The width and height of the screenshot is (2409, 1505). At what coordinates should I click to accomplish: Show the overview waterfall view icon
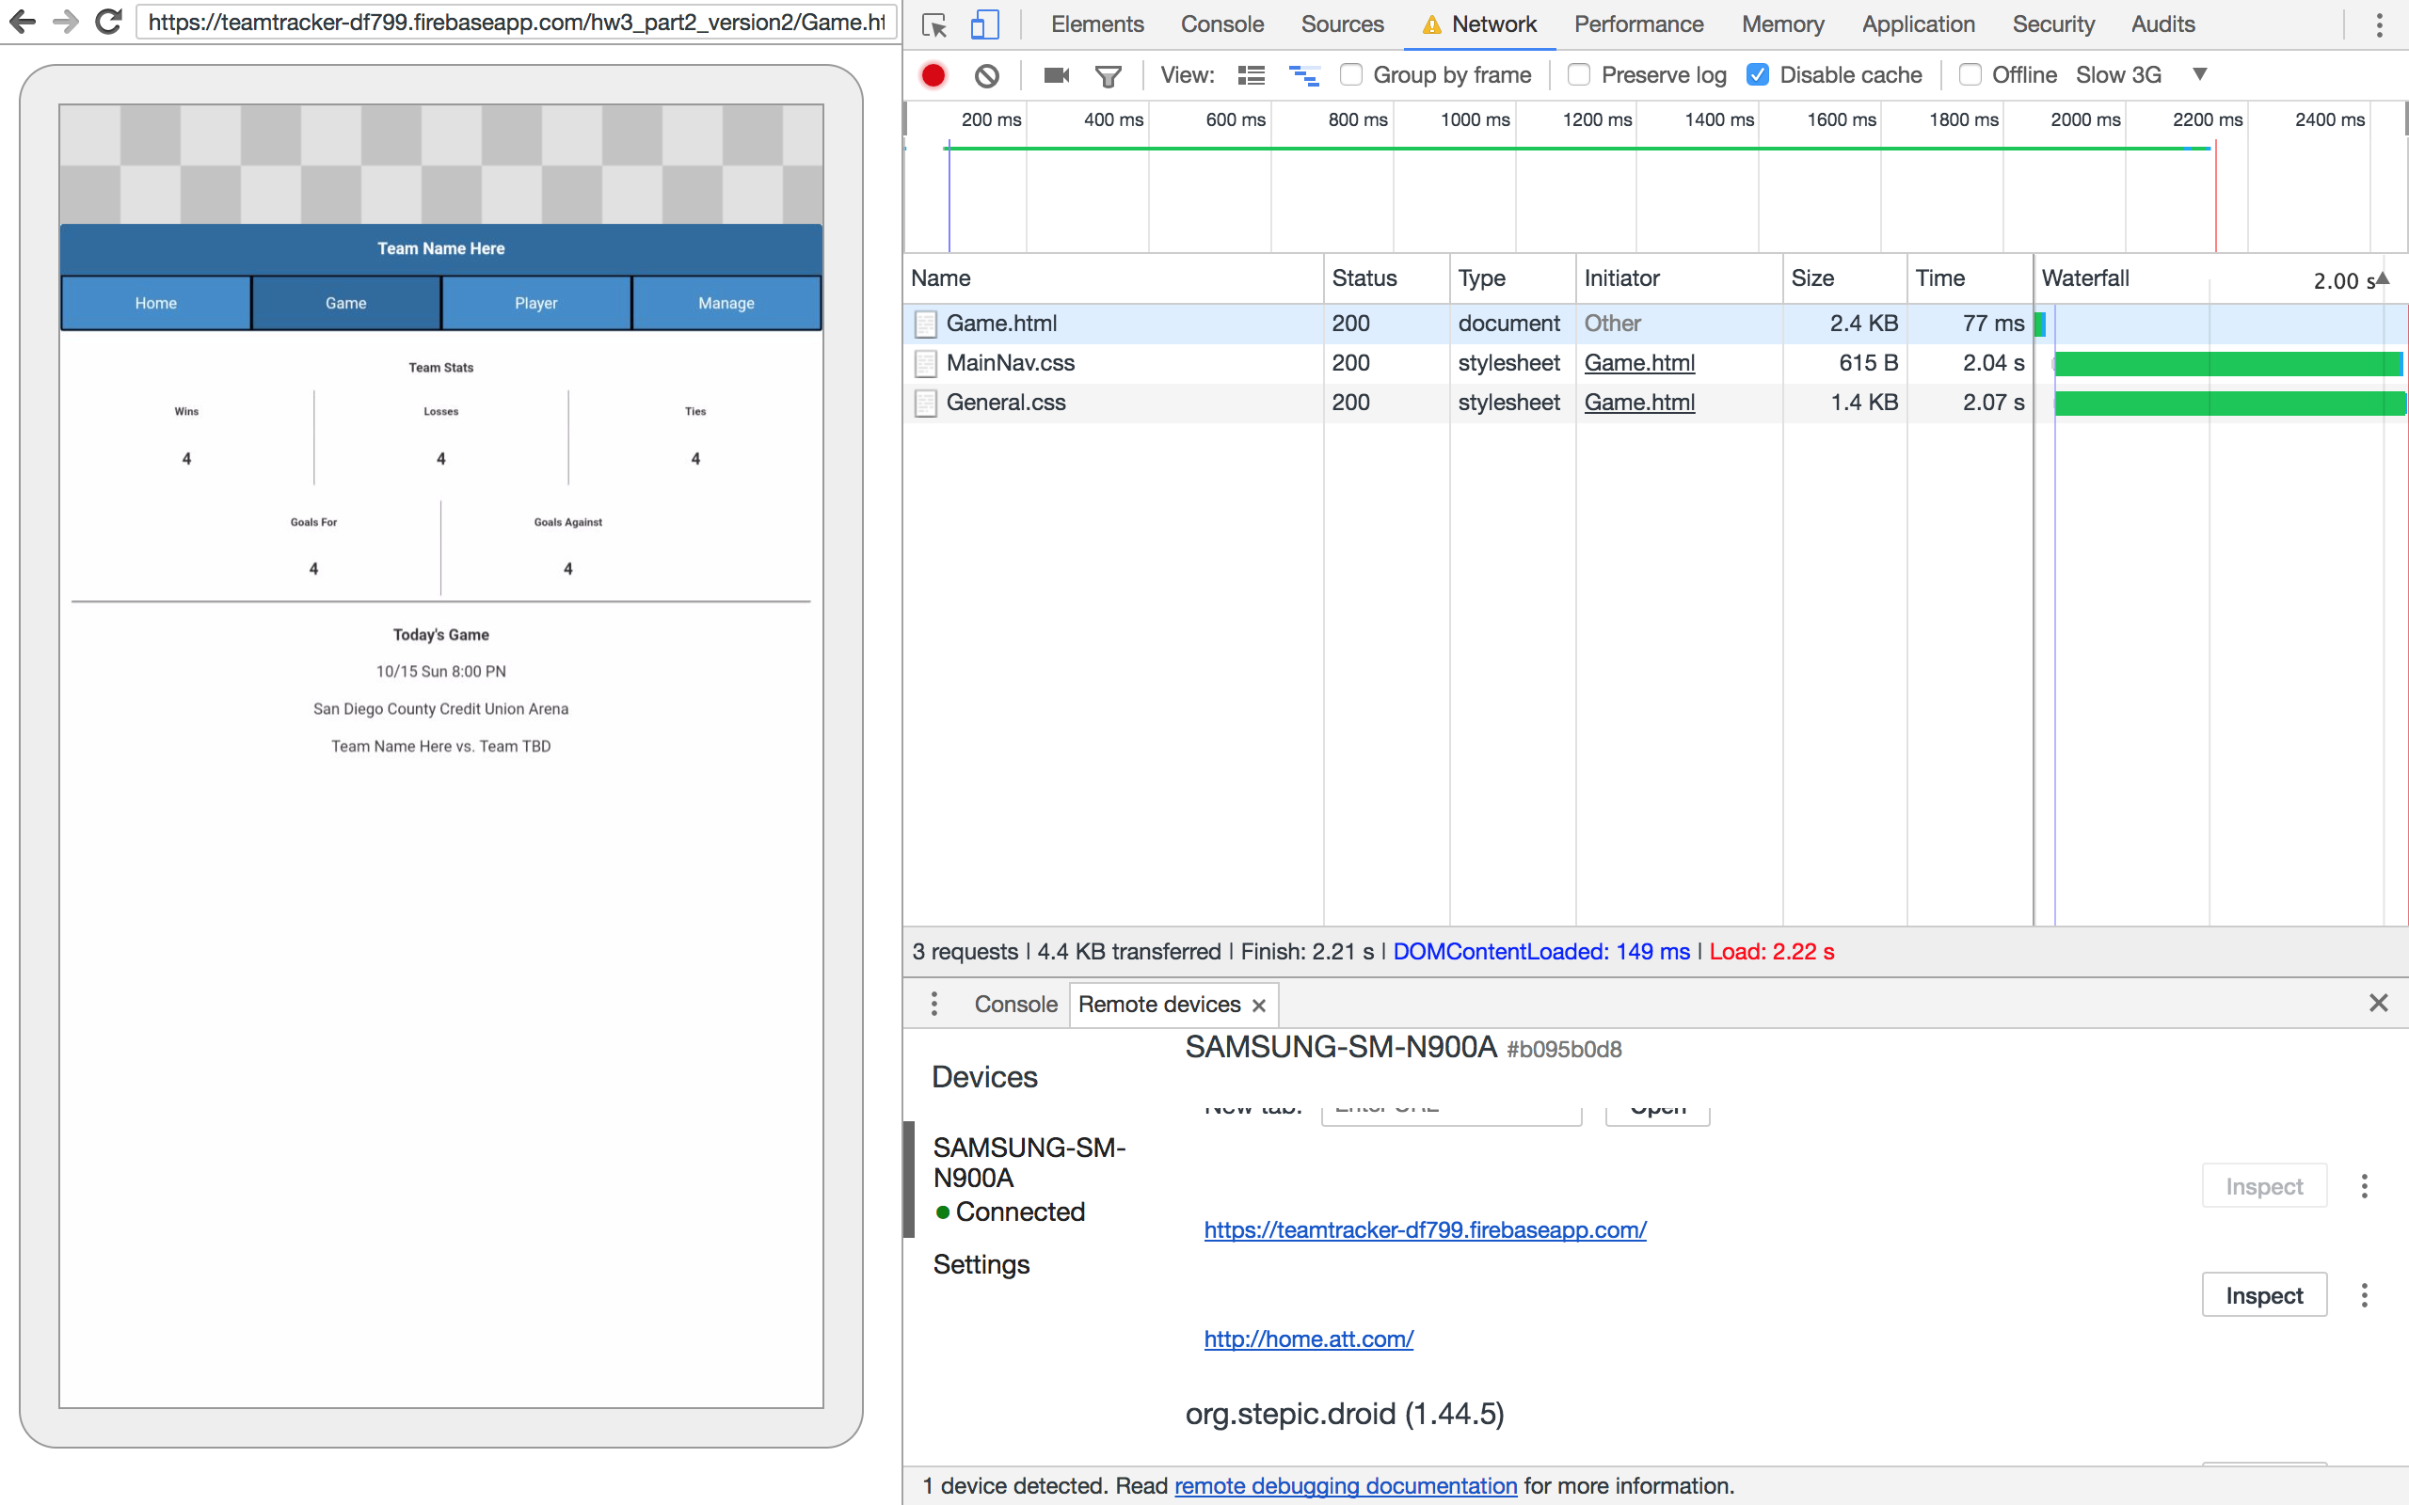tap(1304, 75)
